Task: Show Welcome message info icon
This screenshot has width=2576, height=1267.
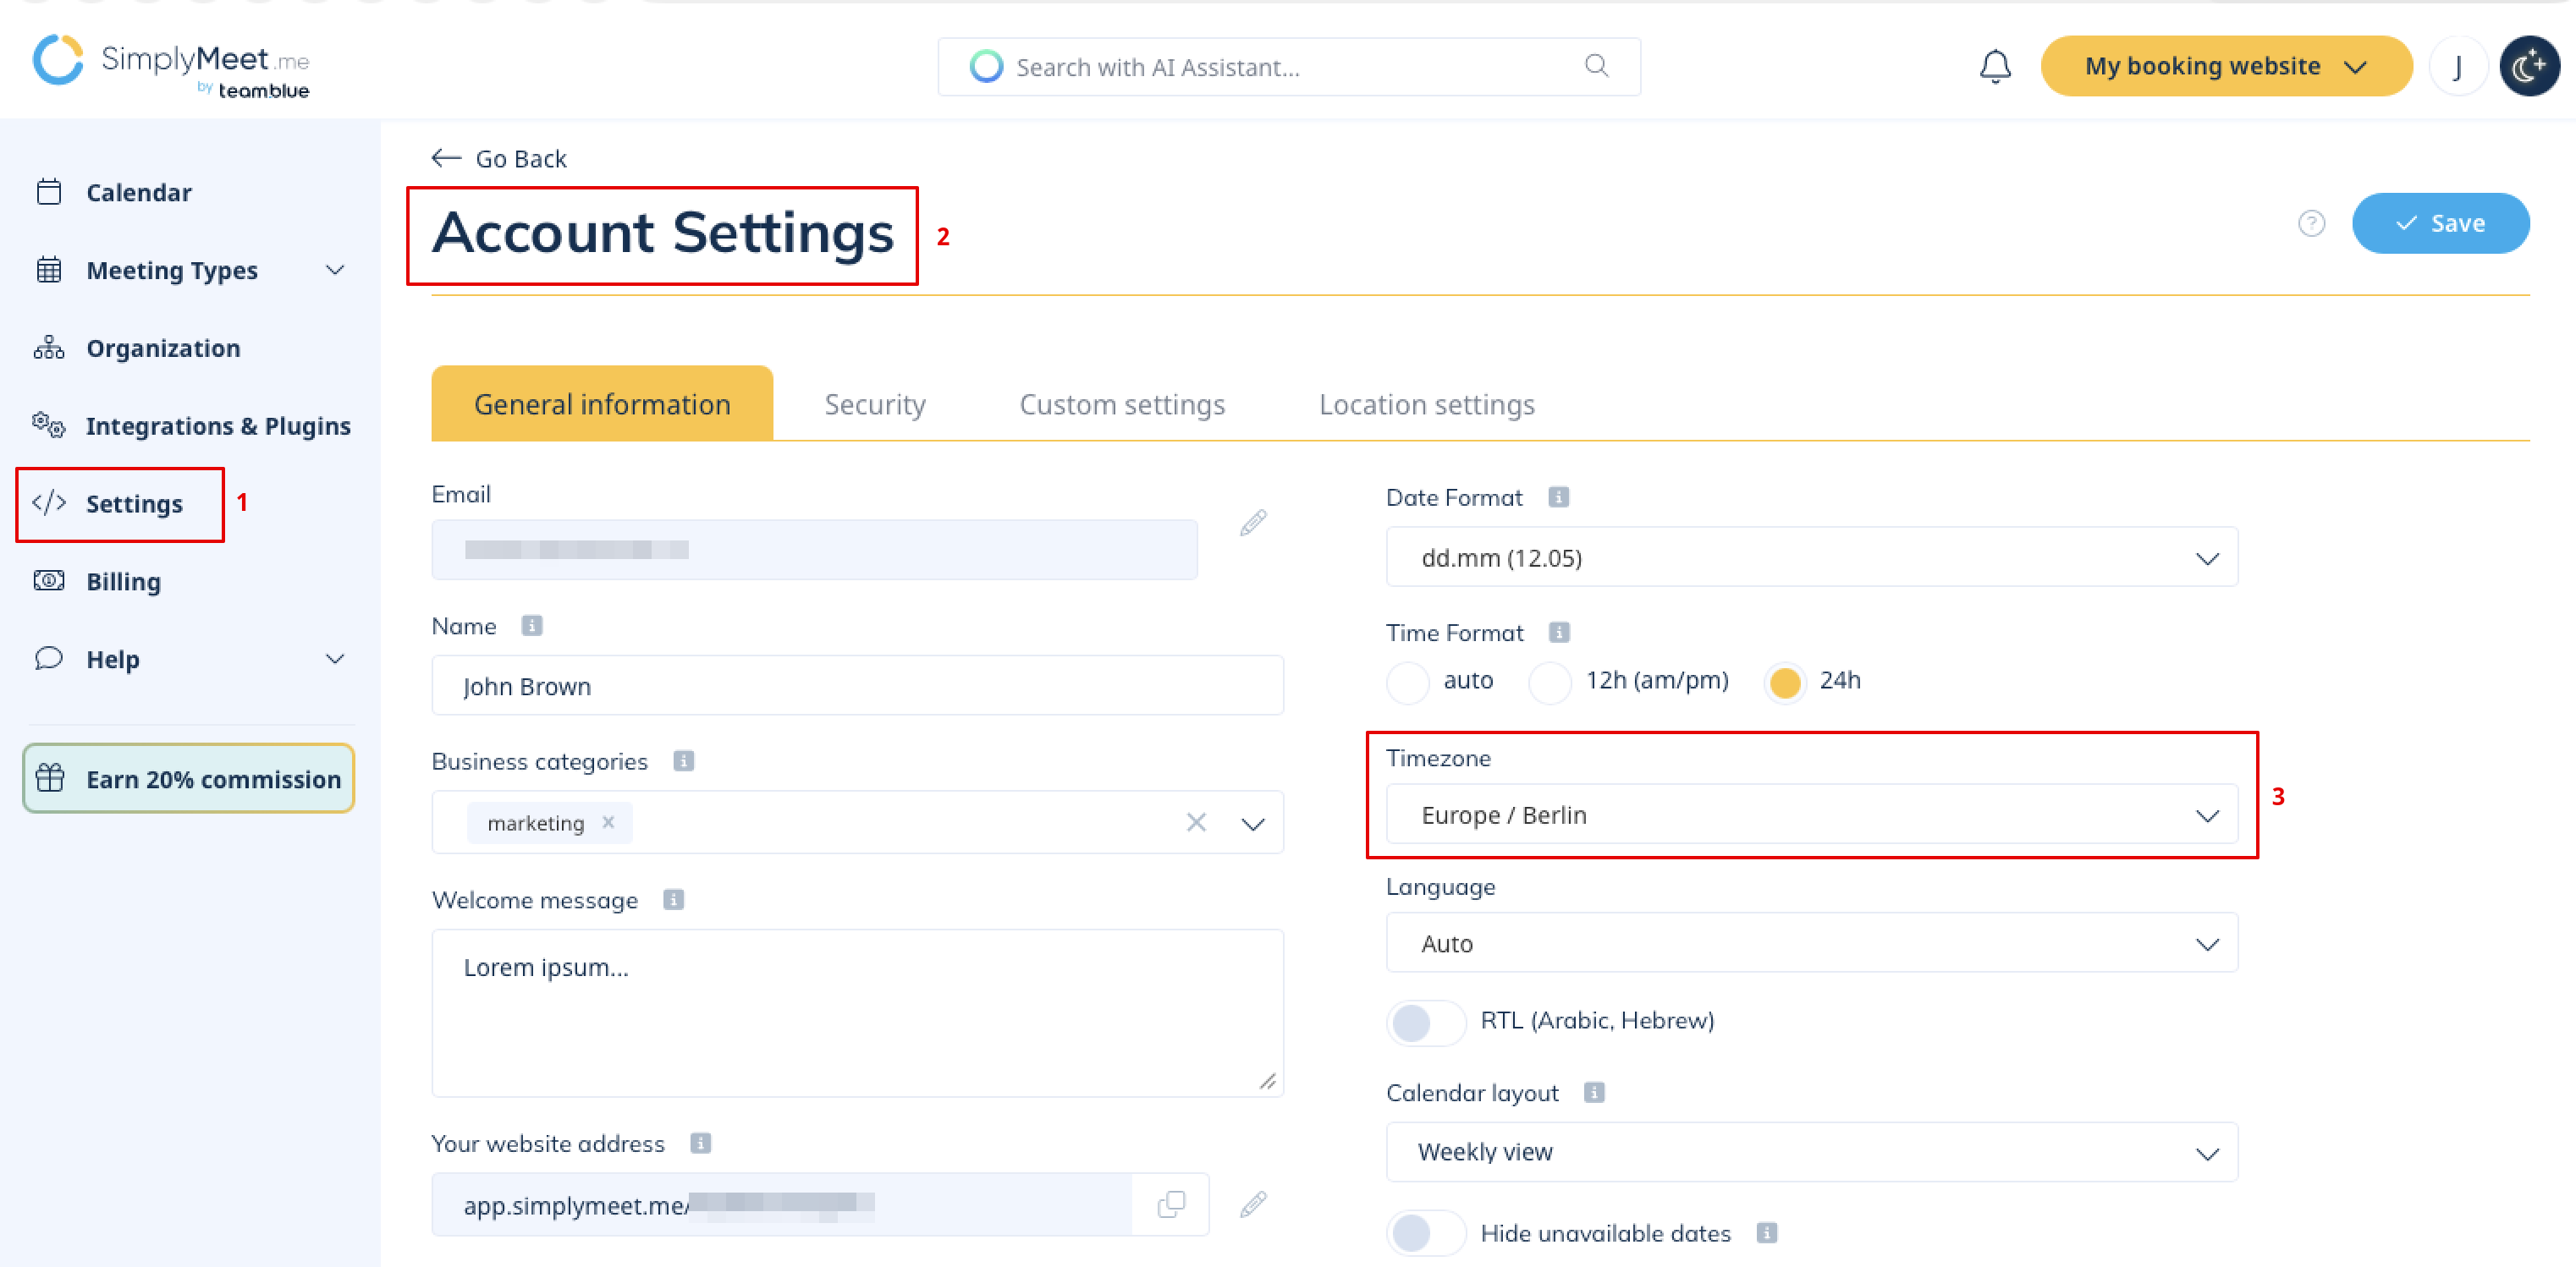Action: pos(674,899)
